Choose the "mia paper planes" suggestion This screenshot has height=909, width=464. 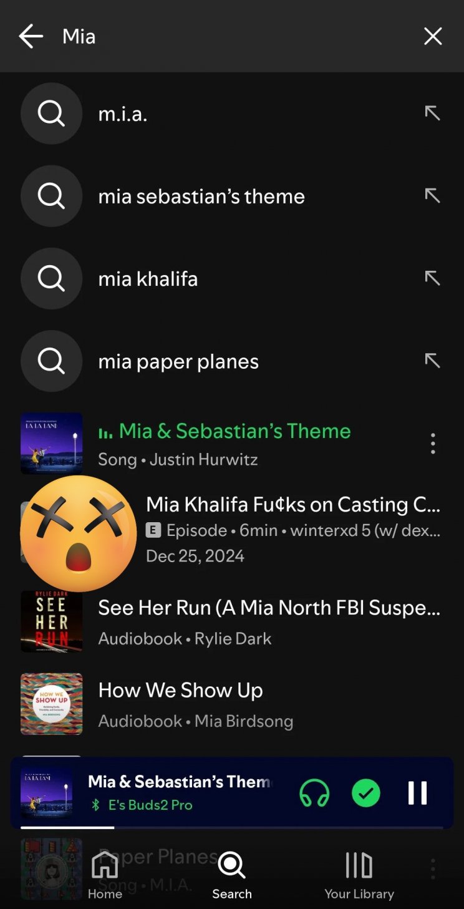(x=232, y=361)
